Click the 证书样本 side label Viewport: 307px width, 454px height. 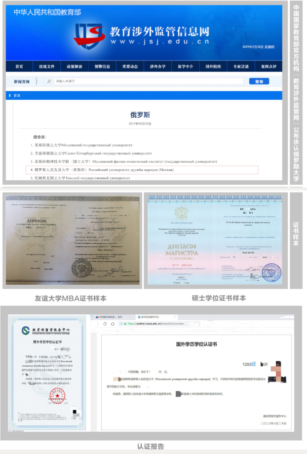tap(296, 234)
